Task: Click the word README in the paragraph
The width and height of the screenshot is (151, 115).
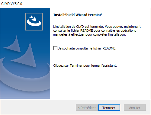Action: (x=87, y=30)
